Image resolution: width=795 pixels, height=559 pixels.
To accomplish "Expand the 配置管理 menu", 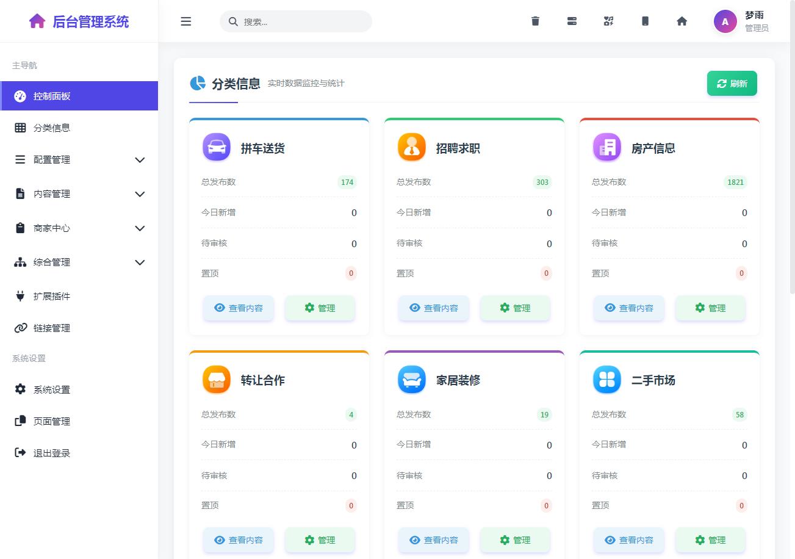I will coord(79,160).
